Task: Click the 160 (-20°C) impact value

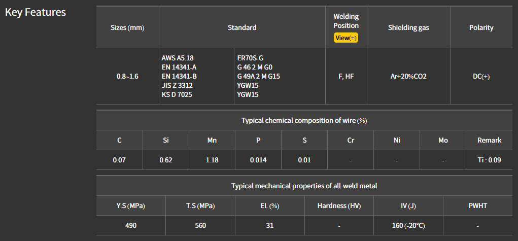Action: pyautogui.click(x=408, y=225)
